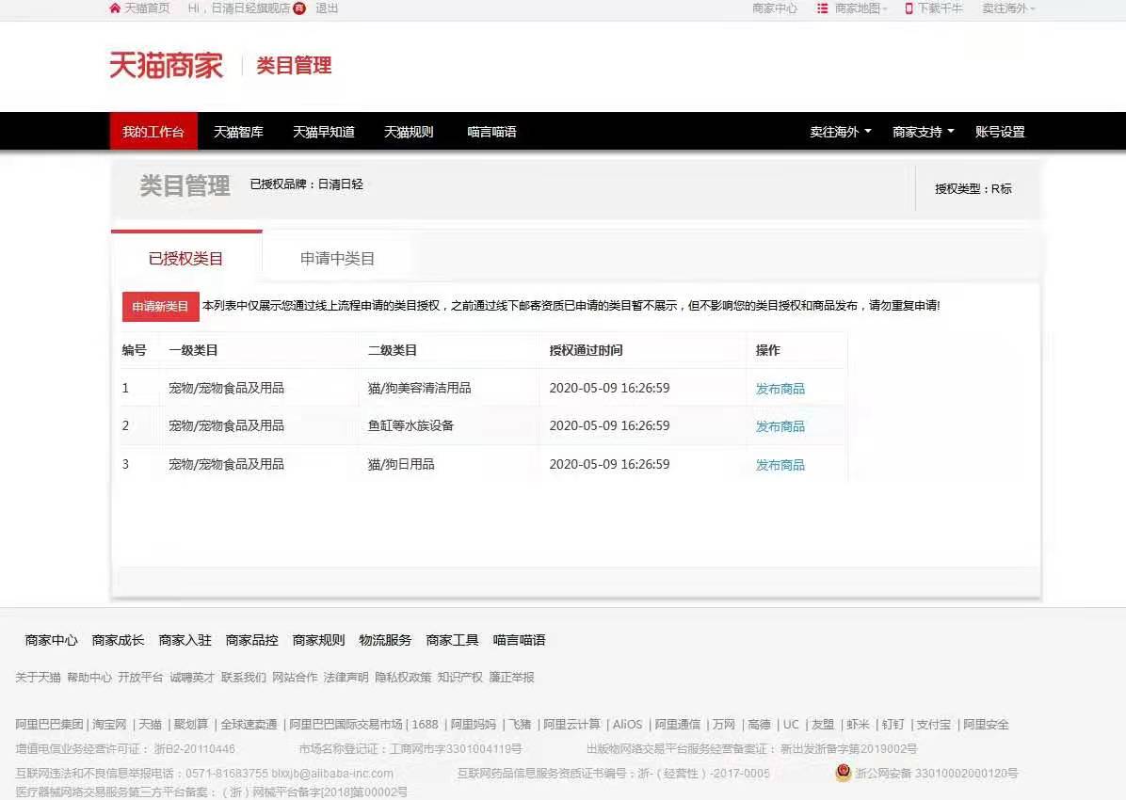Click the 知识产权 footer link
The height and width of the screenshot is (800, 1126).
tap(460, 678)
